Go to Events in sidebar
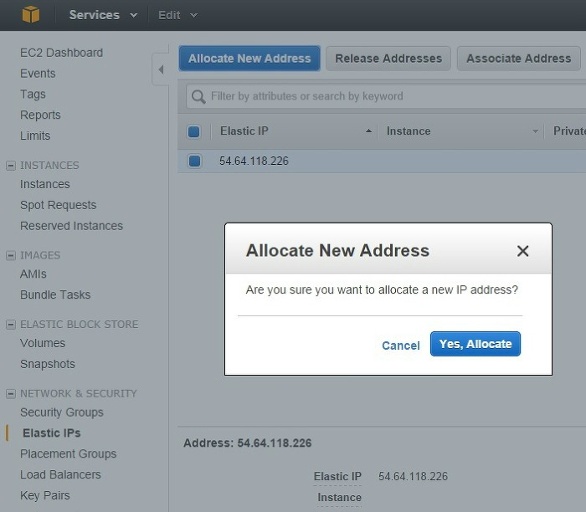The height and width of the screenshot is (512, 586). 38,74
